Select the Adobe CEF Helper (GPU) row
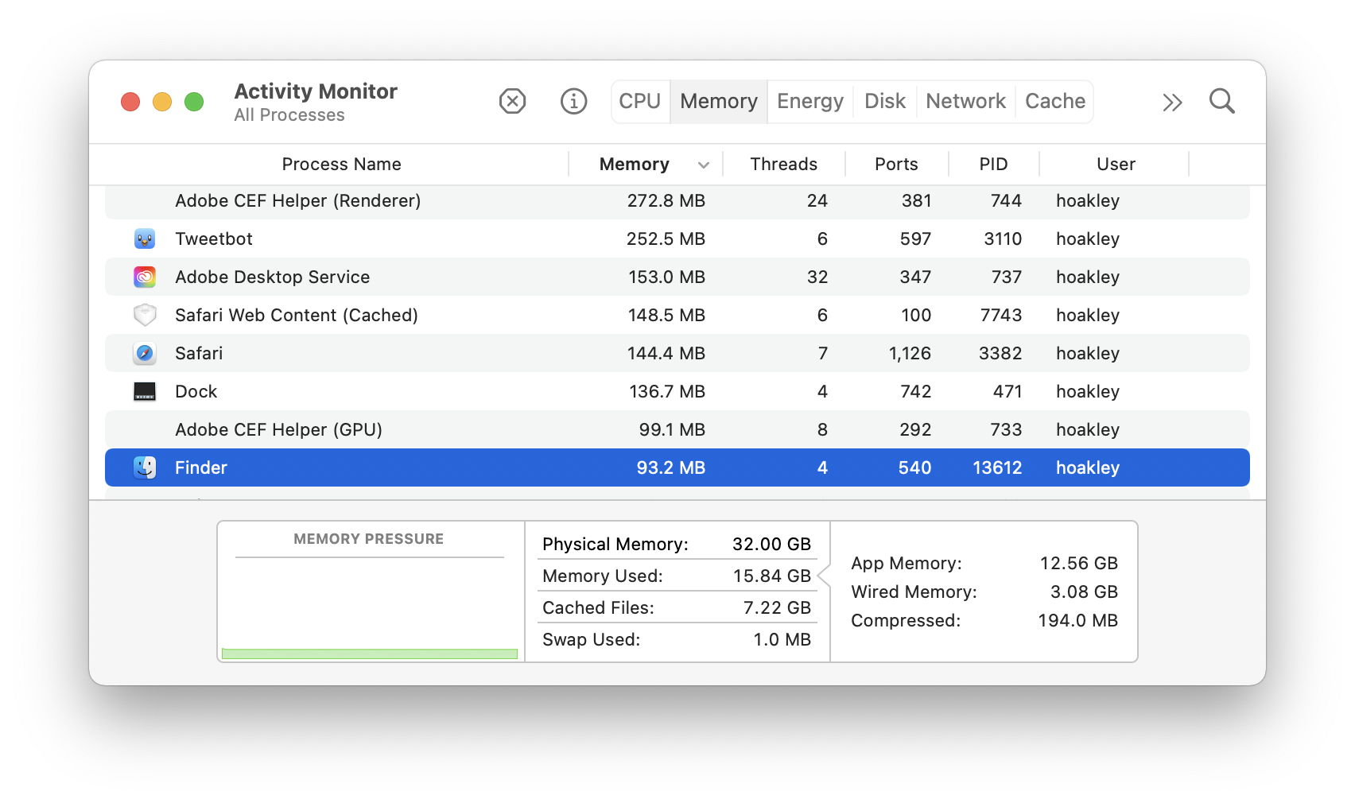The height and width of the screenshot is (803, 1355). 676,429
